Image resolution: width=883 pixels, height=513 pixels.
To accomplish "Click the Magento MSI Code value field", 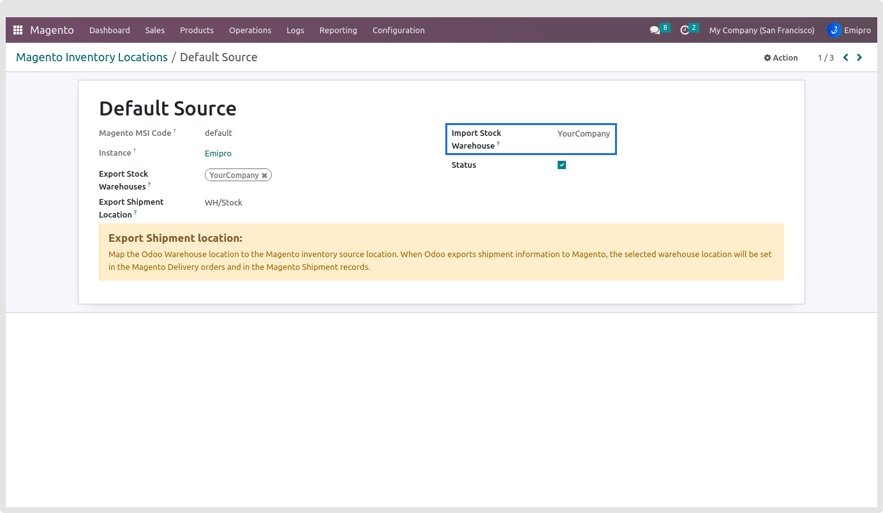I will pyautogui.click(x=218, y=133).
